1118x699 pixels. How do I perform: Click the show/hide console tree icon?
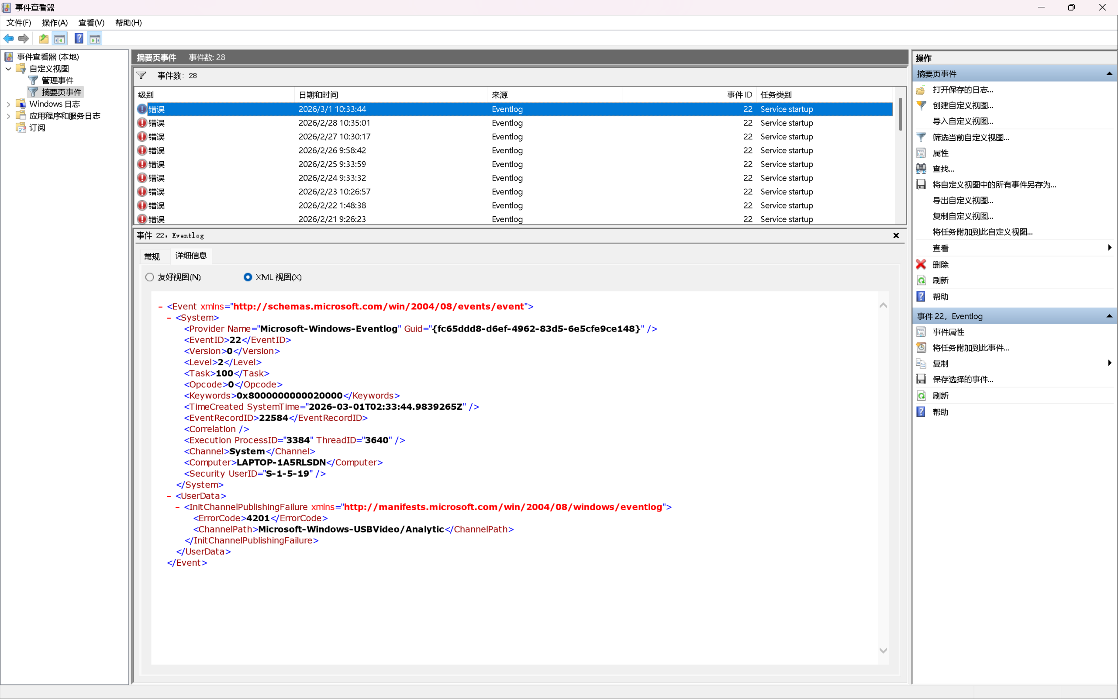point(59,39)
